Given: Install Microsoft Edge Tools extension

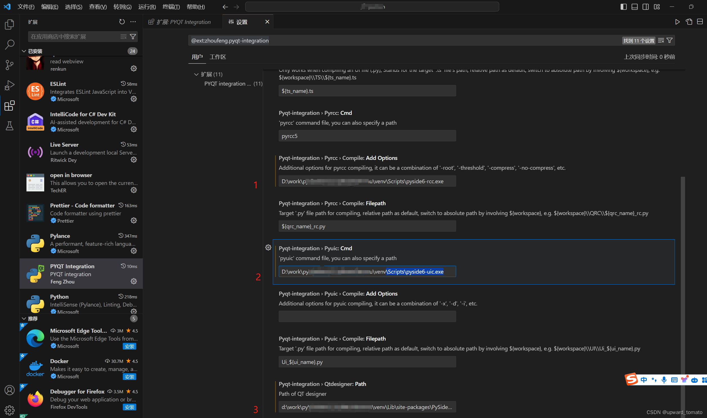Looking at the screenshot, I should (x=130, y=346).
